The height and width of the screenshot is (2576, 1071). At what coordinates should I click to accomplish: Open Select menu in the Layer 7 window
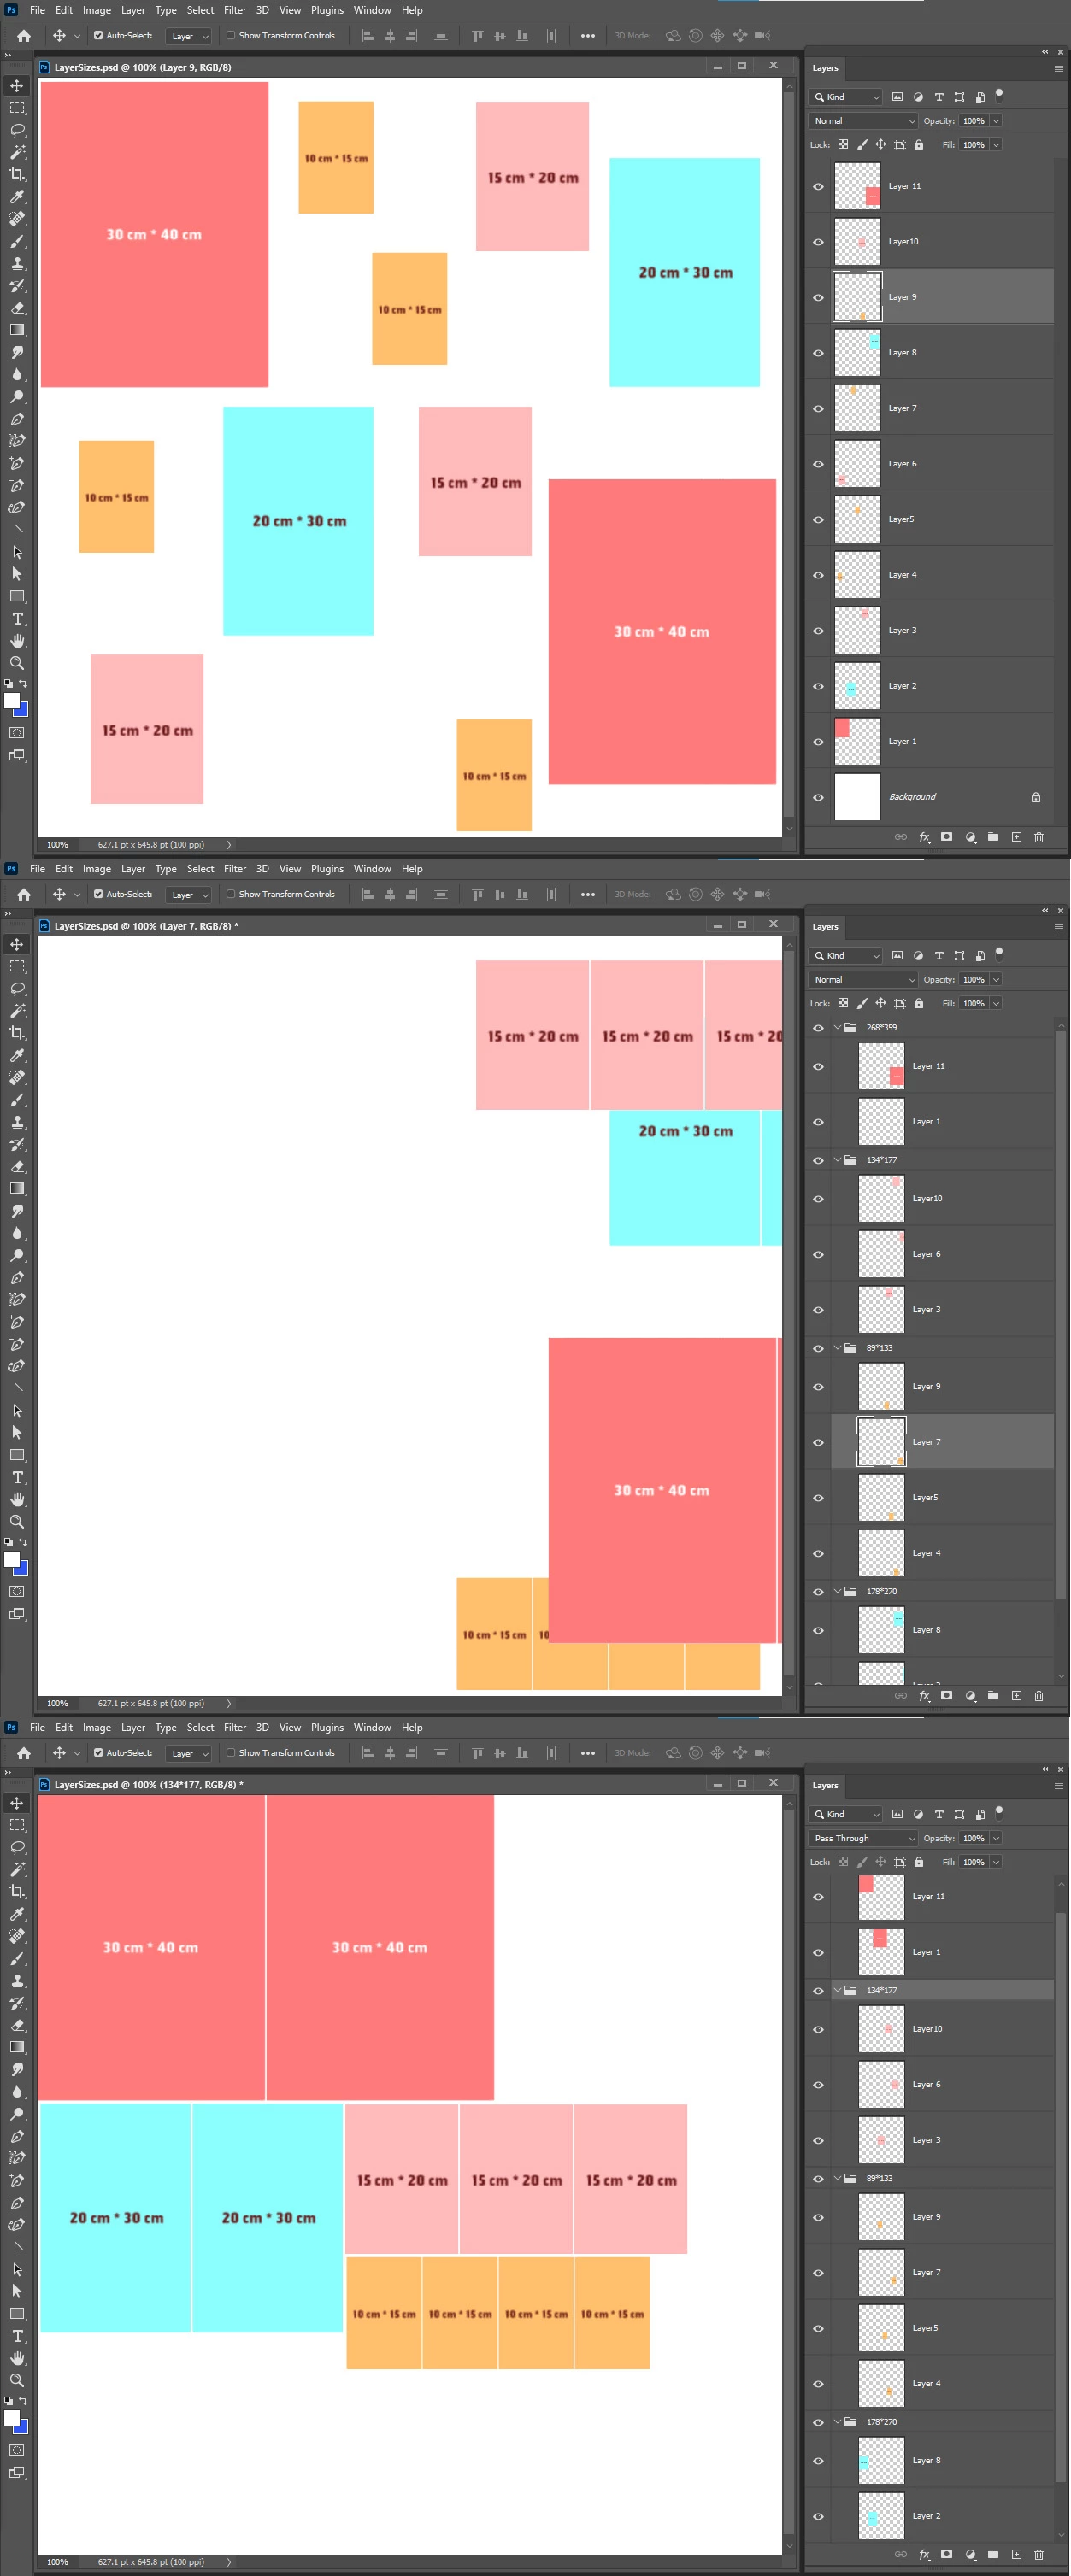coord(200,869)
